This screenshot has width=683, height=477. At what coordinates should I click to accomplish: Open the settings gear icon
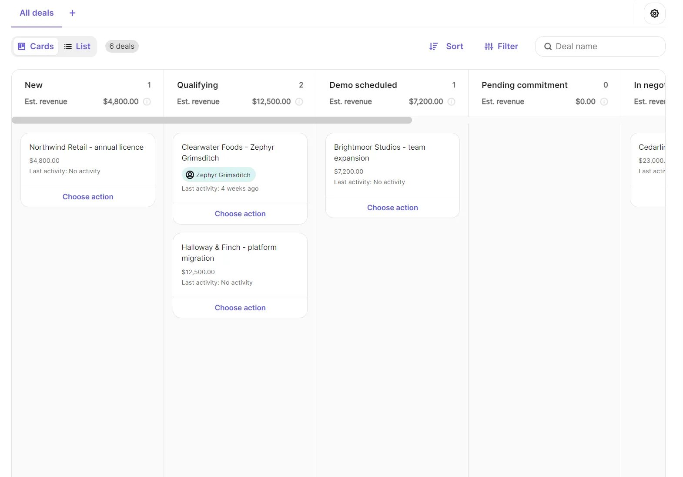(x=654, y=13)
